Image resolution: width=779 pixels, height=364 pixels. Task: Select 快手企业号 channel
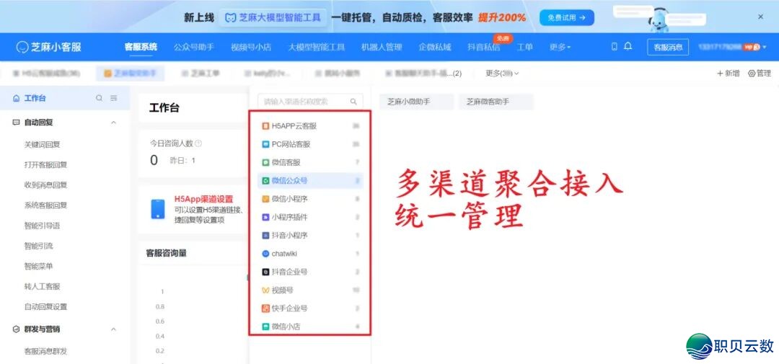[x=310, y=308]
